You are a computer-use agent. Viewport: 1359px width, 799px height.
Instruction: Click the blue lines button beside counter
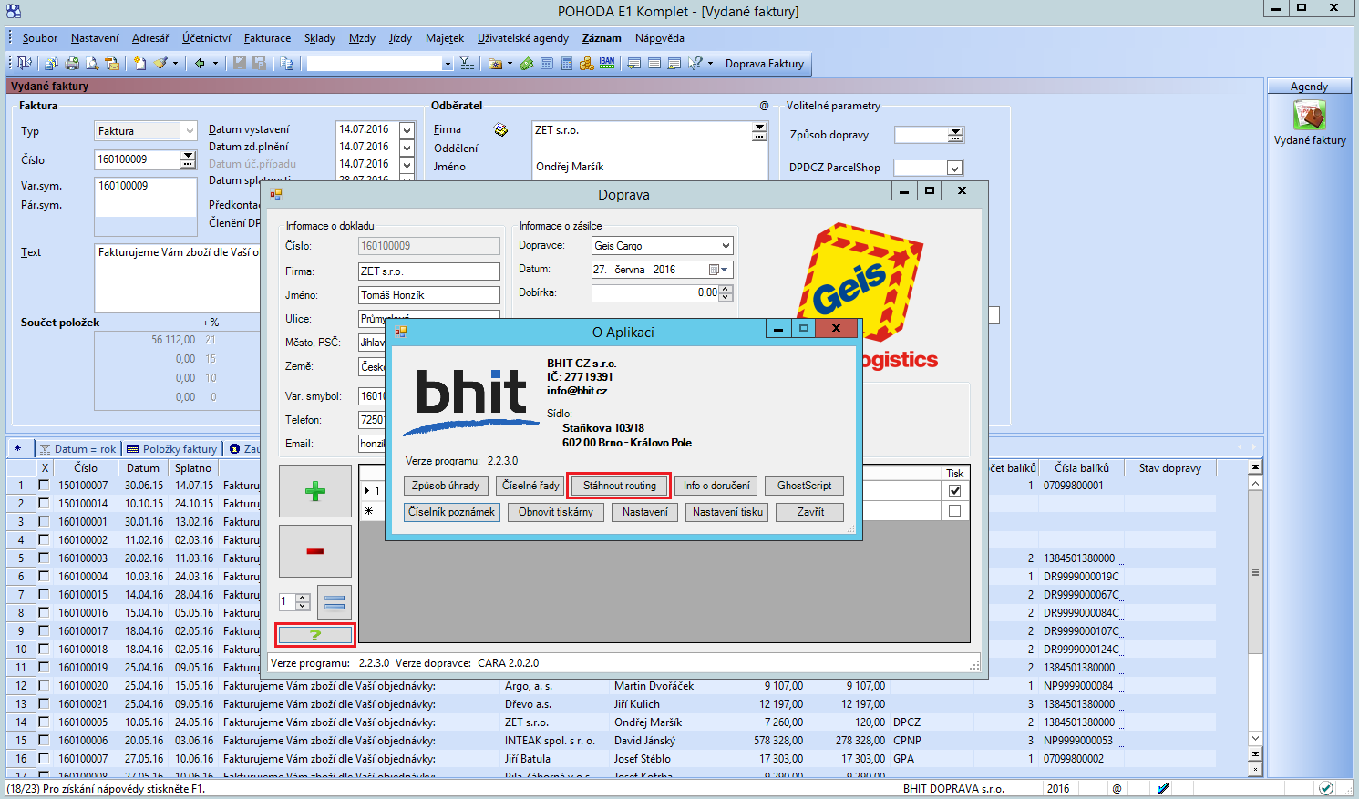pyautogui.click(x=335, y=602)
